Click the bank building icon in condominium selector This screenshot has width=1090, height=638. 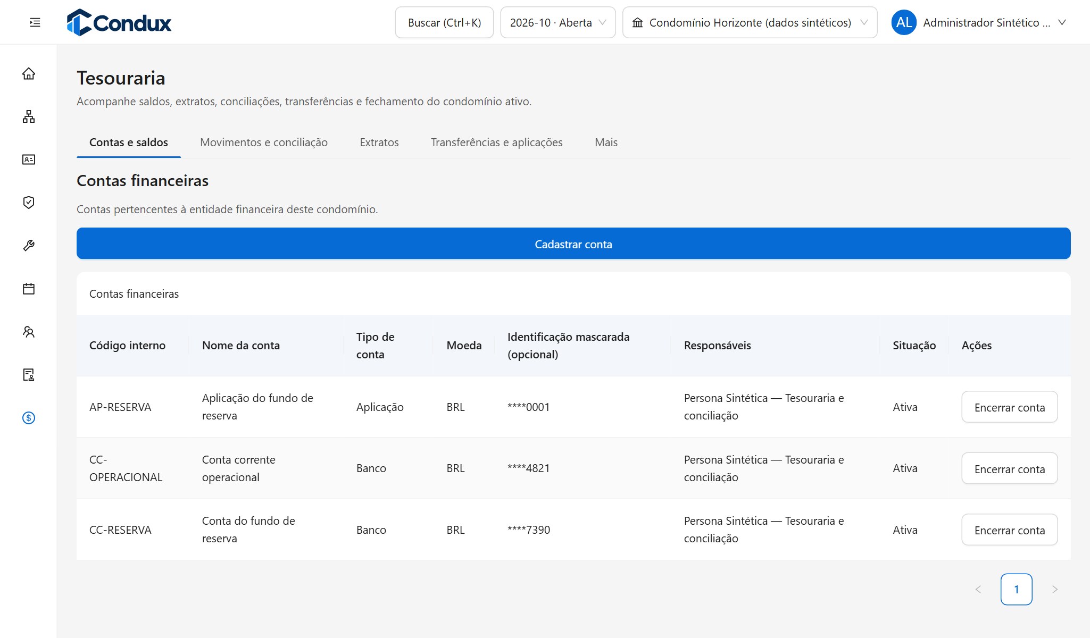coord(638,23)
